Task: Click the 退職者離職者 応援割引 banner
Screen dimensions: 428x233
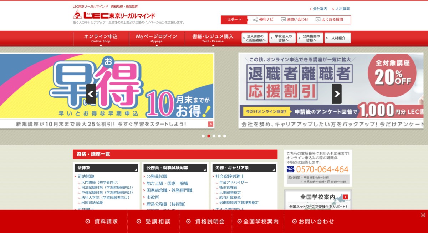Action: pos(331,91)
